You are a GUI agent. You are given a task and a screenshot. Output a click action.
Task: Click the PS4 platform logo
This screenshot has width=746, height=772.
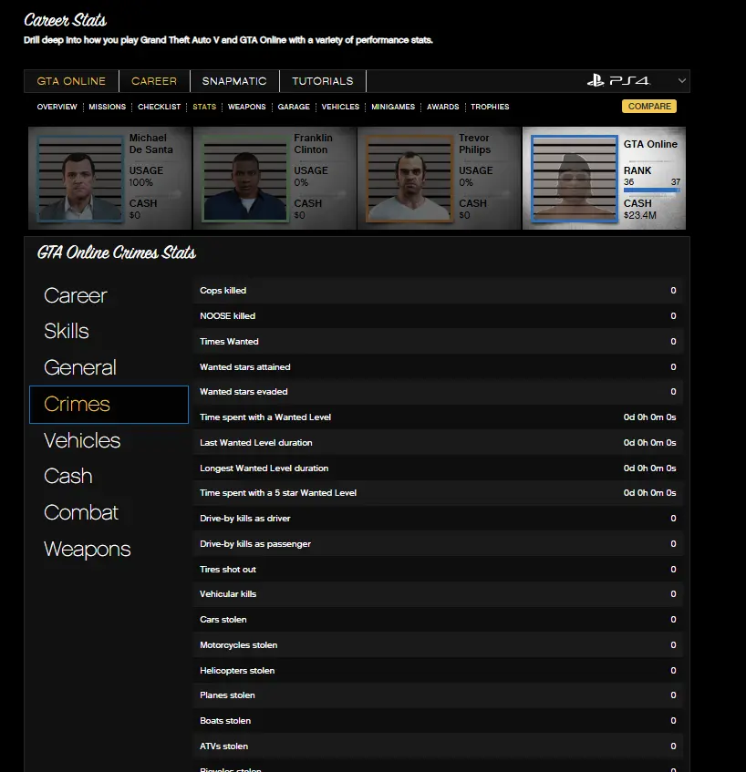[618, 81]
